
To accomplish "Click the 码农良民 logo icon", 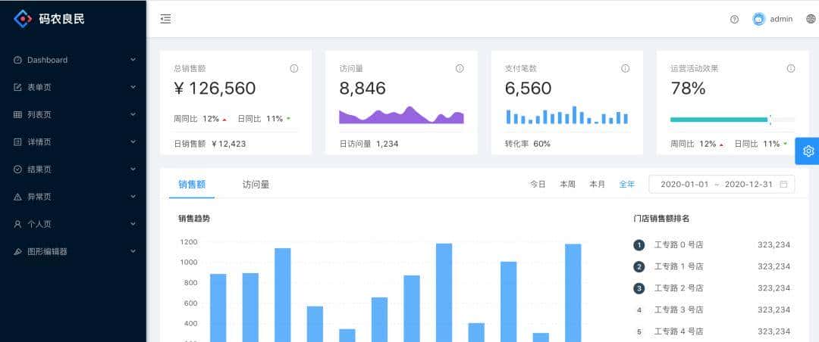I will point(23,19).
